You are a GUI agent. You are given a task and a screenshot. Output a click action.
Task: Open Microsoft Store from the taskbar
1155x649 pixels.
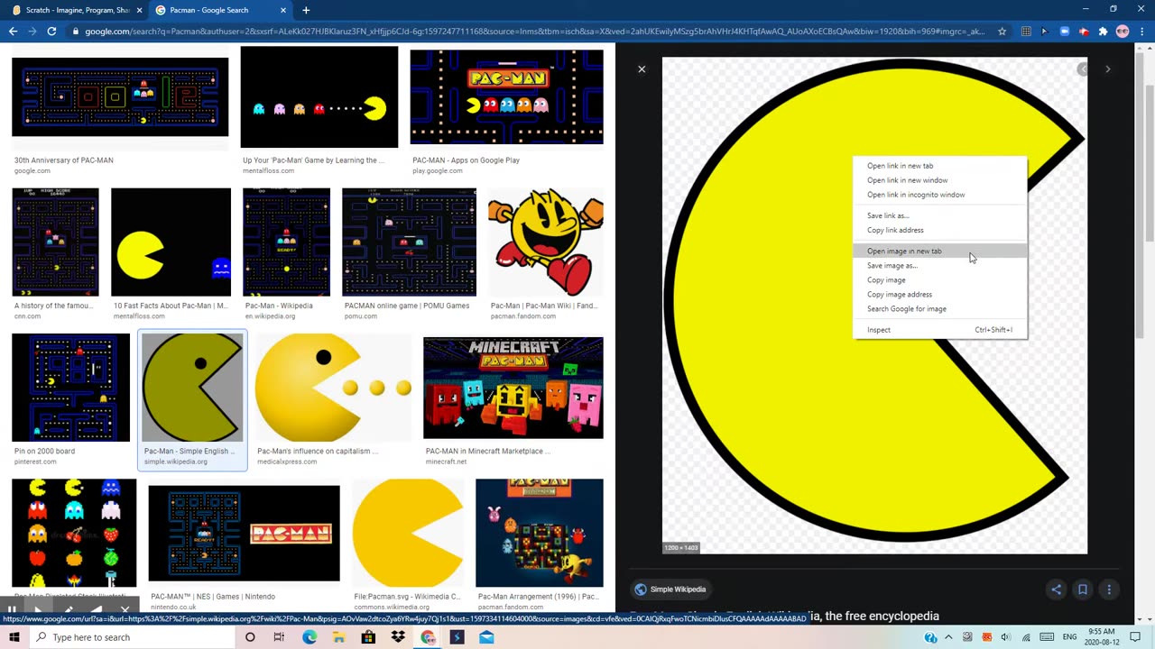click(368, 637)
